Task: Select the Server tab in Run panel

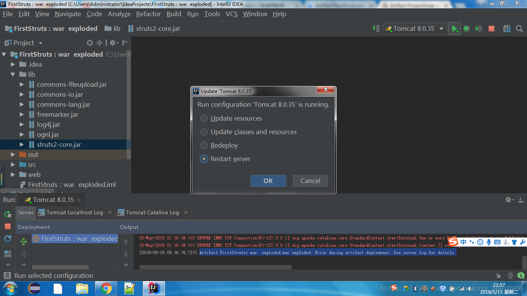Action: pos(26,212)
